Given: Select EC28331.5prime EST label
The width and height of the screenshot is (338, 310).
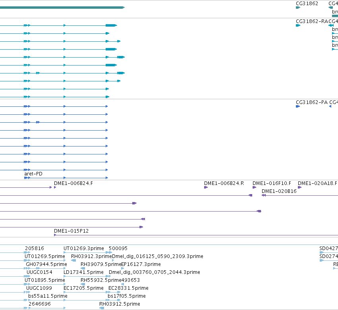Looking at the screenshot, I should pos(128,288).
